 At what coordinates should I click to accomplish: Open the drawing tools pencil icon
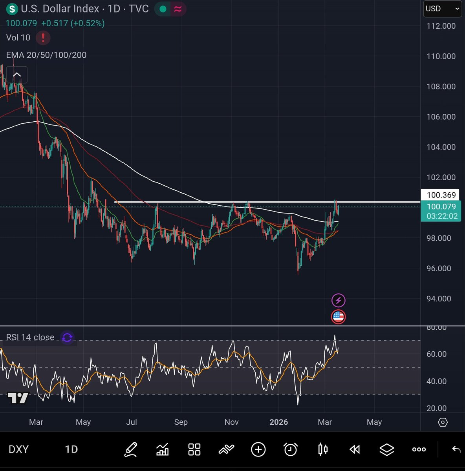130,449
